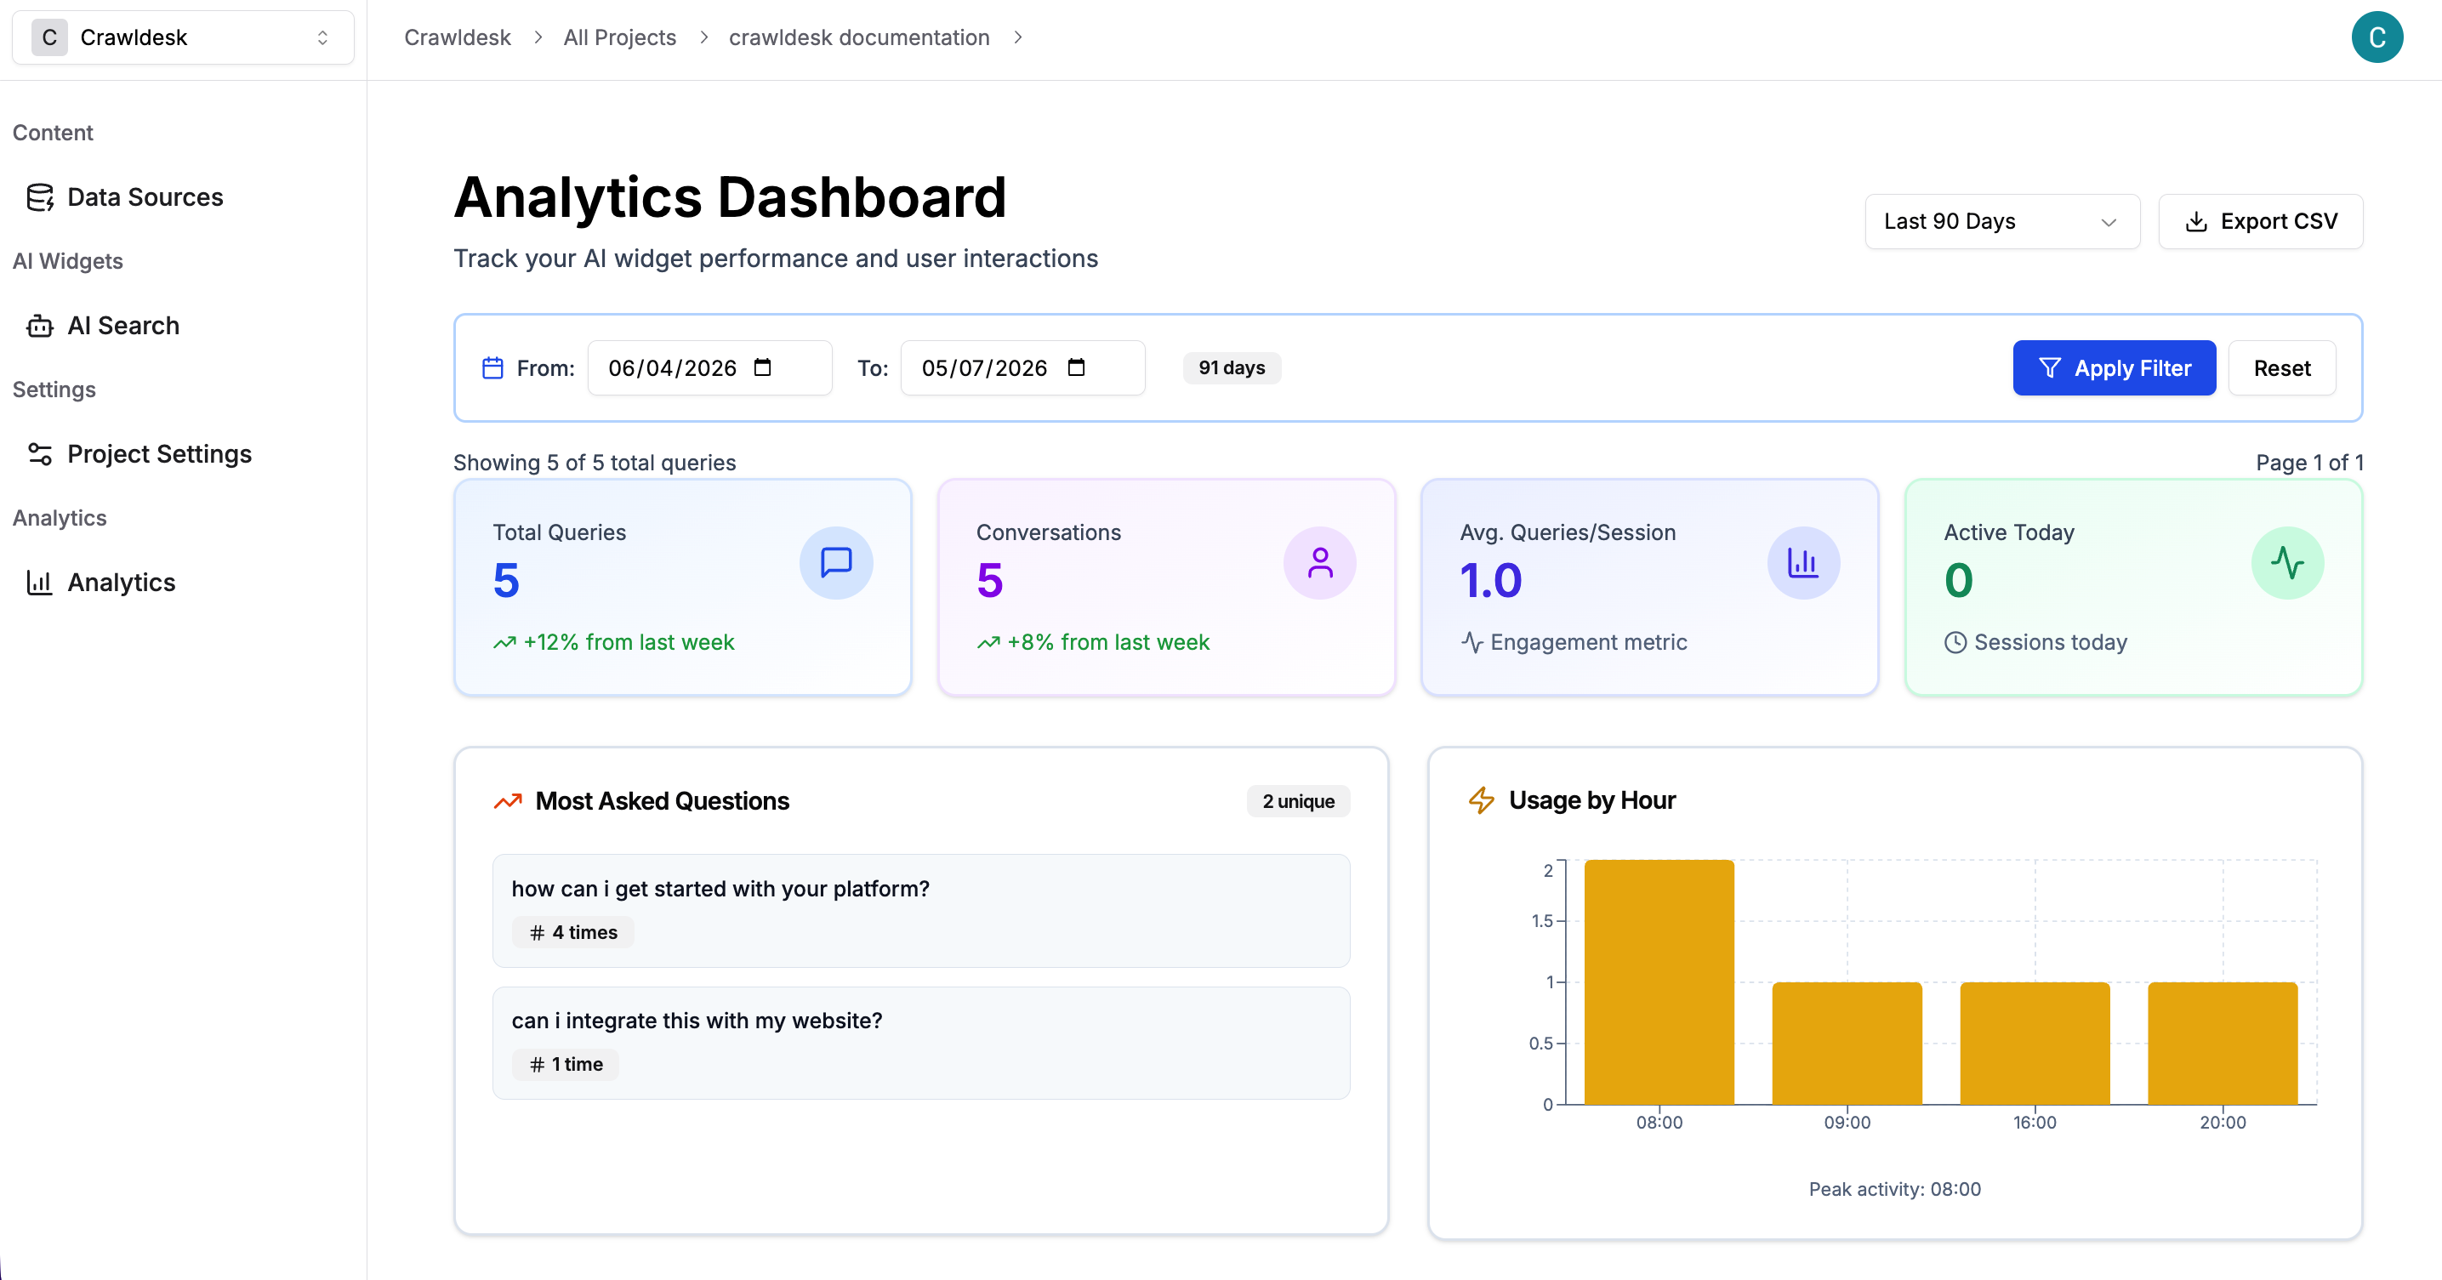Click the Export CSV button
2442x1280 pixels.
2260,222
